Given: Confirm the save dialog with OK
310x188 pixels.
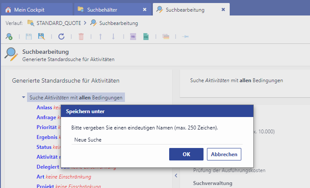Looking at the screenshot, I should click(186, 154).
